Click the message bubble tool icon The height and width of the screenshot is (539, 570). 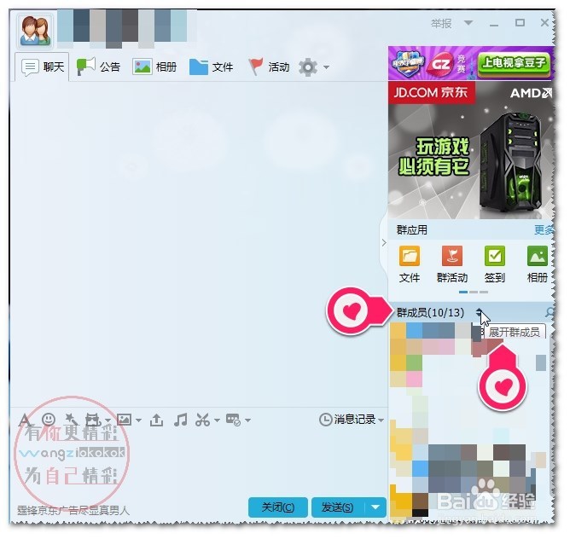pyautogui.click(x=233, y=420)
